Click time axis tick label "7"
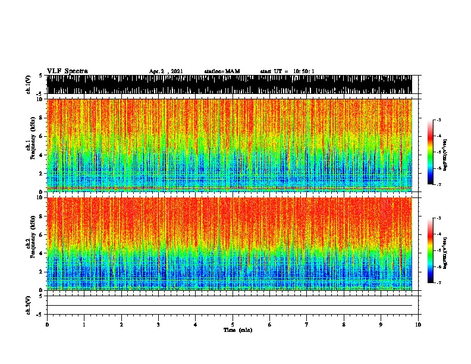 pos(307,325)
